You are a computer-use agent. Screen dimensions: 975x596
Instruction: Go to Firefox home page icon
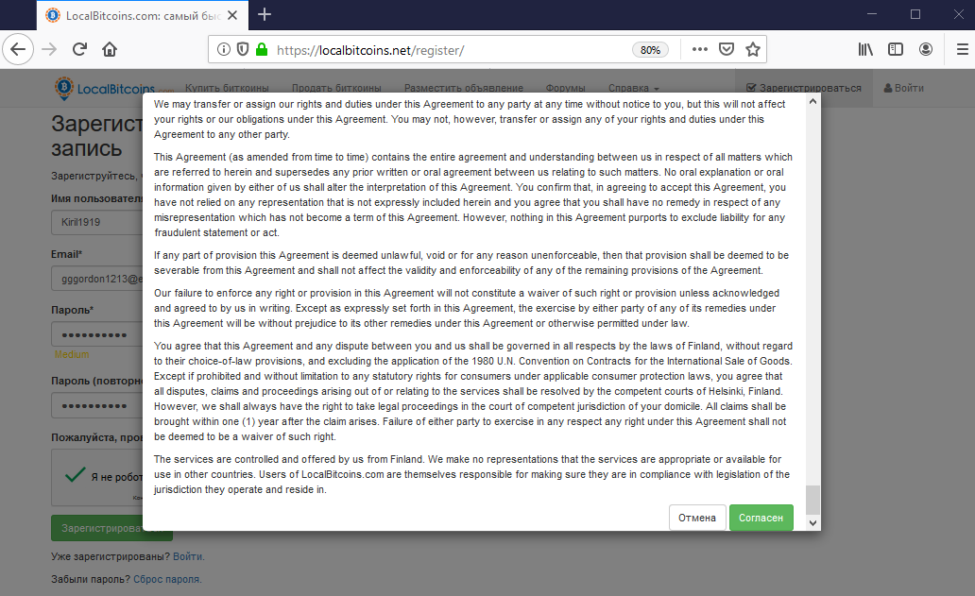tap(110, 50)
